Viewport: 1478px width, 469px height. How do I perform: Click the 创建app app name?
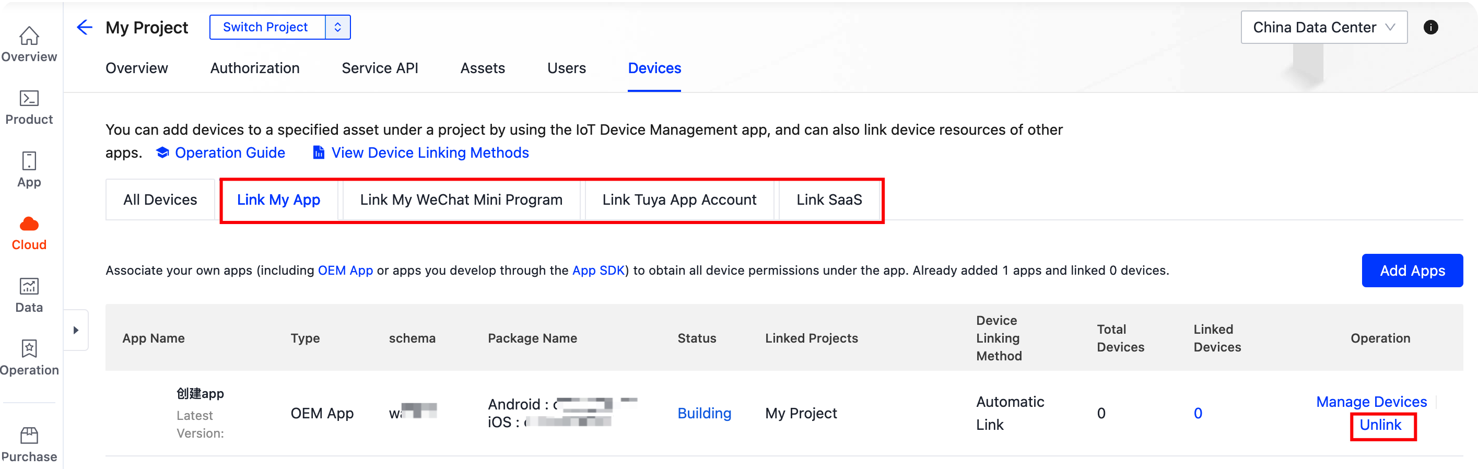point(200,394)
